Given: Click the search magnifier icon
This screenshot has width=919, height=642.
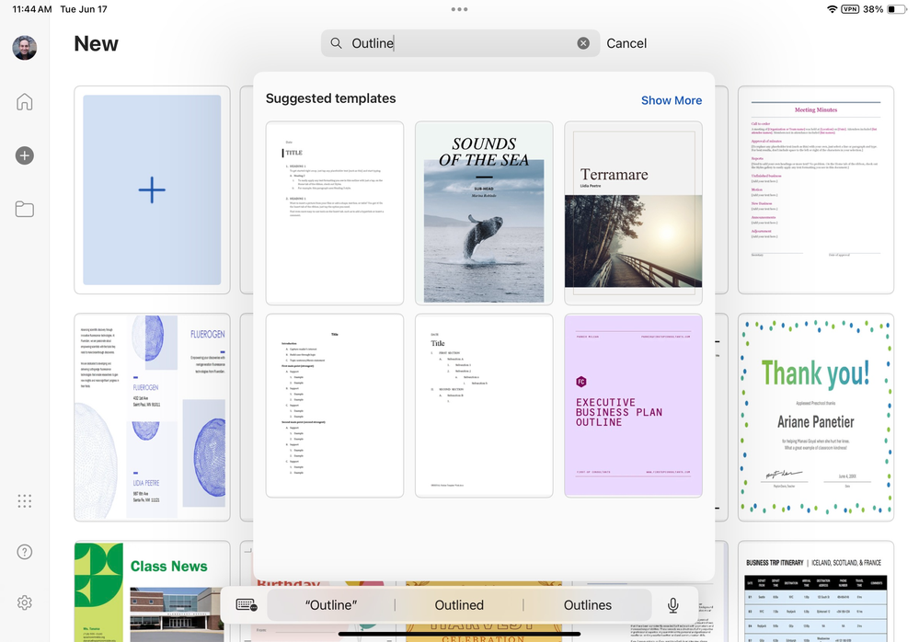Looking at the screenshot, I should 336,43.
